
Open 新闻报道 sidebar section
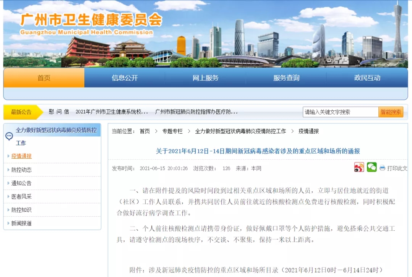coord(21,223)
